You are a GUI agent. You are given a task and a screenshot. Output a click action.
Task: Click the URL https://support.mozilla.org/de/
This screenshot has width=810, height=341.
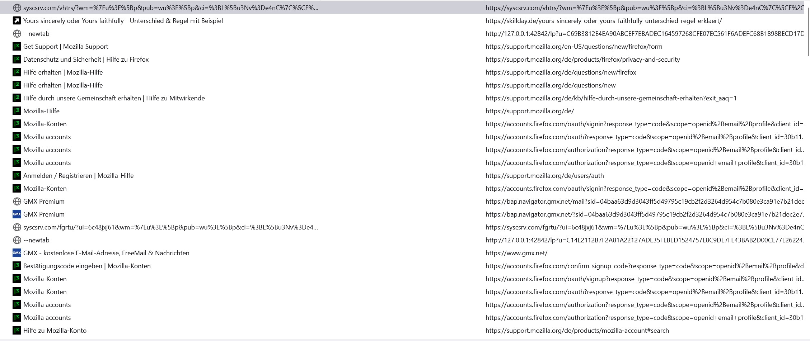tap(530, 111)
